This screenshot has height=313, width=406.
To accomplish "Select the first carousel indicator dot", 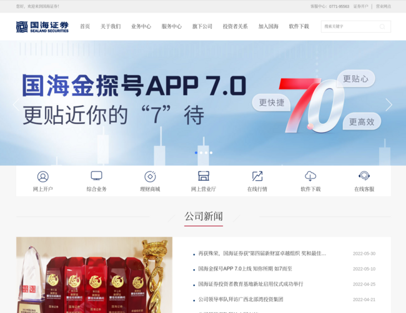I will click(196, 153).
